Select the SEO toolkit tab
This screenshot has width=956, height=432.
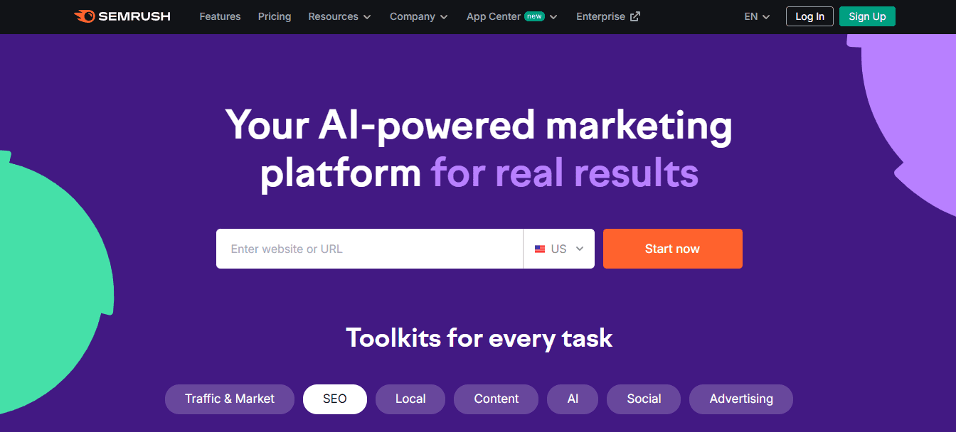pyautogui.click(x=335, y=399)
